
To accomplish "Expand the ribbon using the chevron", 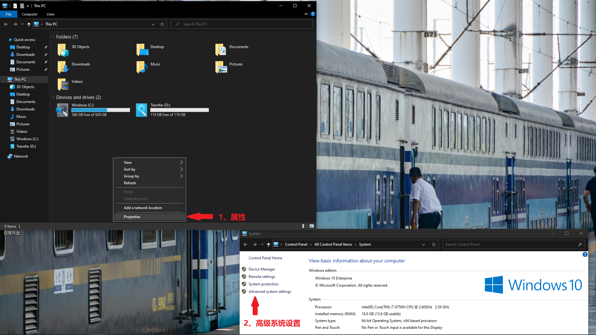I will coord(306,14).
